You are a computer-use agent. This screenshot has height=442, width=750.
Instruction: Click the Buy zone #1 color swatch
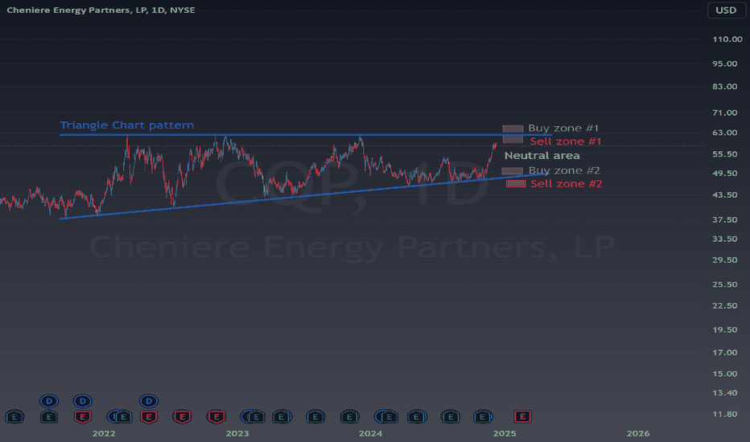[513, 129]
